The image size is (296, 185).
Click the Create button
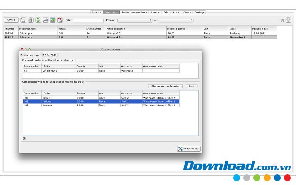click(x=11, y=20)
